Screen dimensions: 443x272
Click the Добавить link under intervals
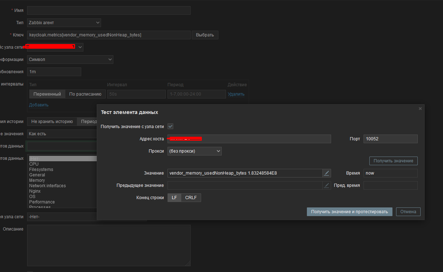pos(38,105)
